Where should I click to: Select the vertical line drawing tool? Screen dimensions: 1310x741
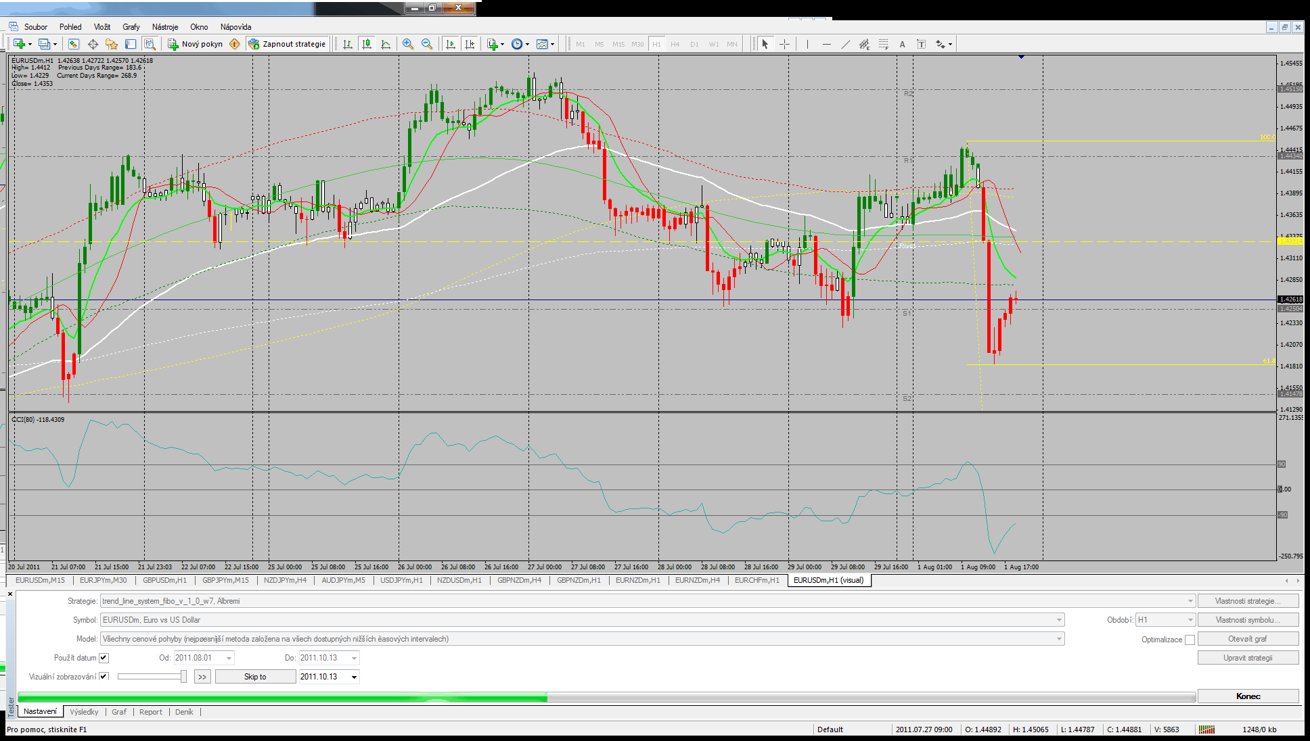click(x=807, y=44)
